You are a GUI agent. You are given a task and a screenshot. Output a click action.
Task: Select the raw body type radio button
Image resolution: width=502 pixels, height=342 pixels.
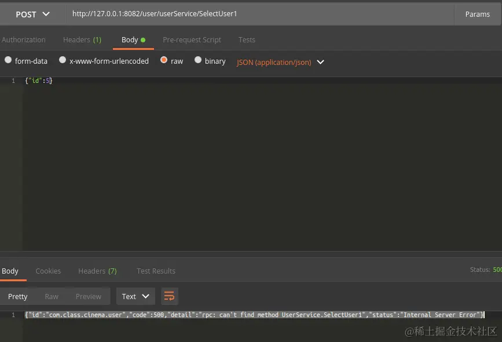pyautogui.click(x=164, y=60)
